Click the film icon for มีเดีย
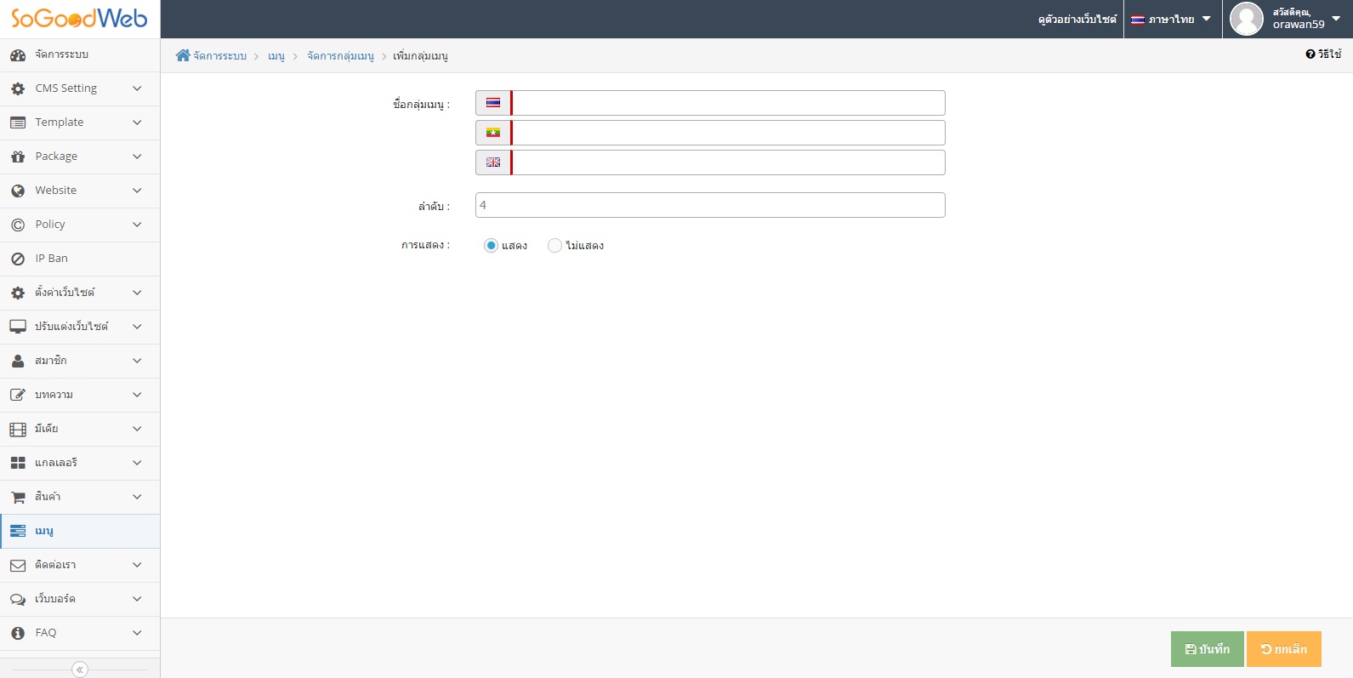Viewport: 1353px width, 678px height. [x=18, y=429]
